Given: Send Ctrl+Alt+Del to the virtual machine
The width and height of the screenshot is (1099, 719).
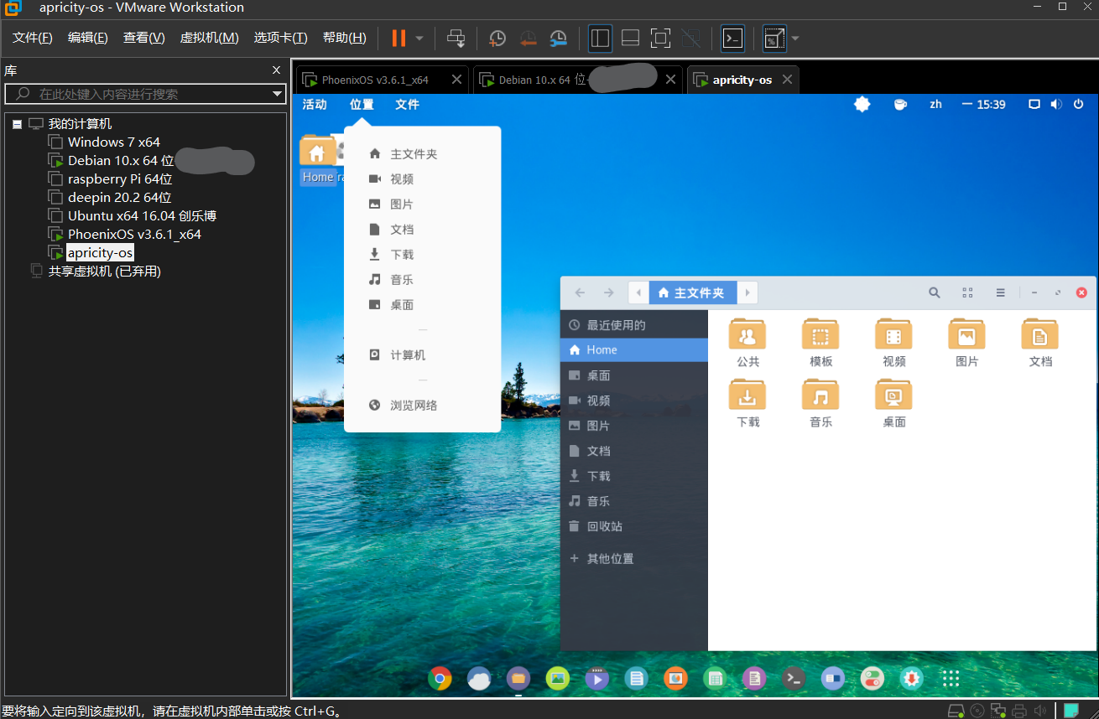Looking at the screenshot, I should coord(456,39).
